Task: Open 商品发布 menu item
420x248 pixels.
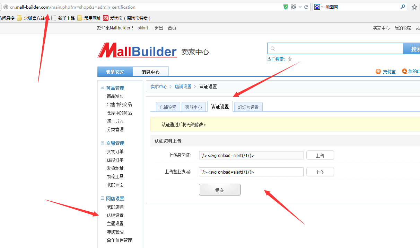Action: [x=115, y=96]
